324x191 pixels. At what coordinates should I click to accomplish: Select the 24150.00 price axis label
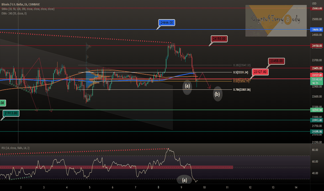(x=317, y=45)
